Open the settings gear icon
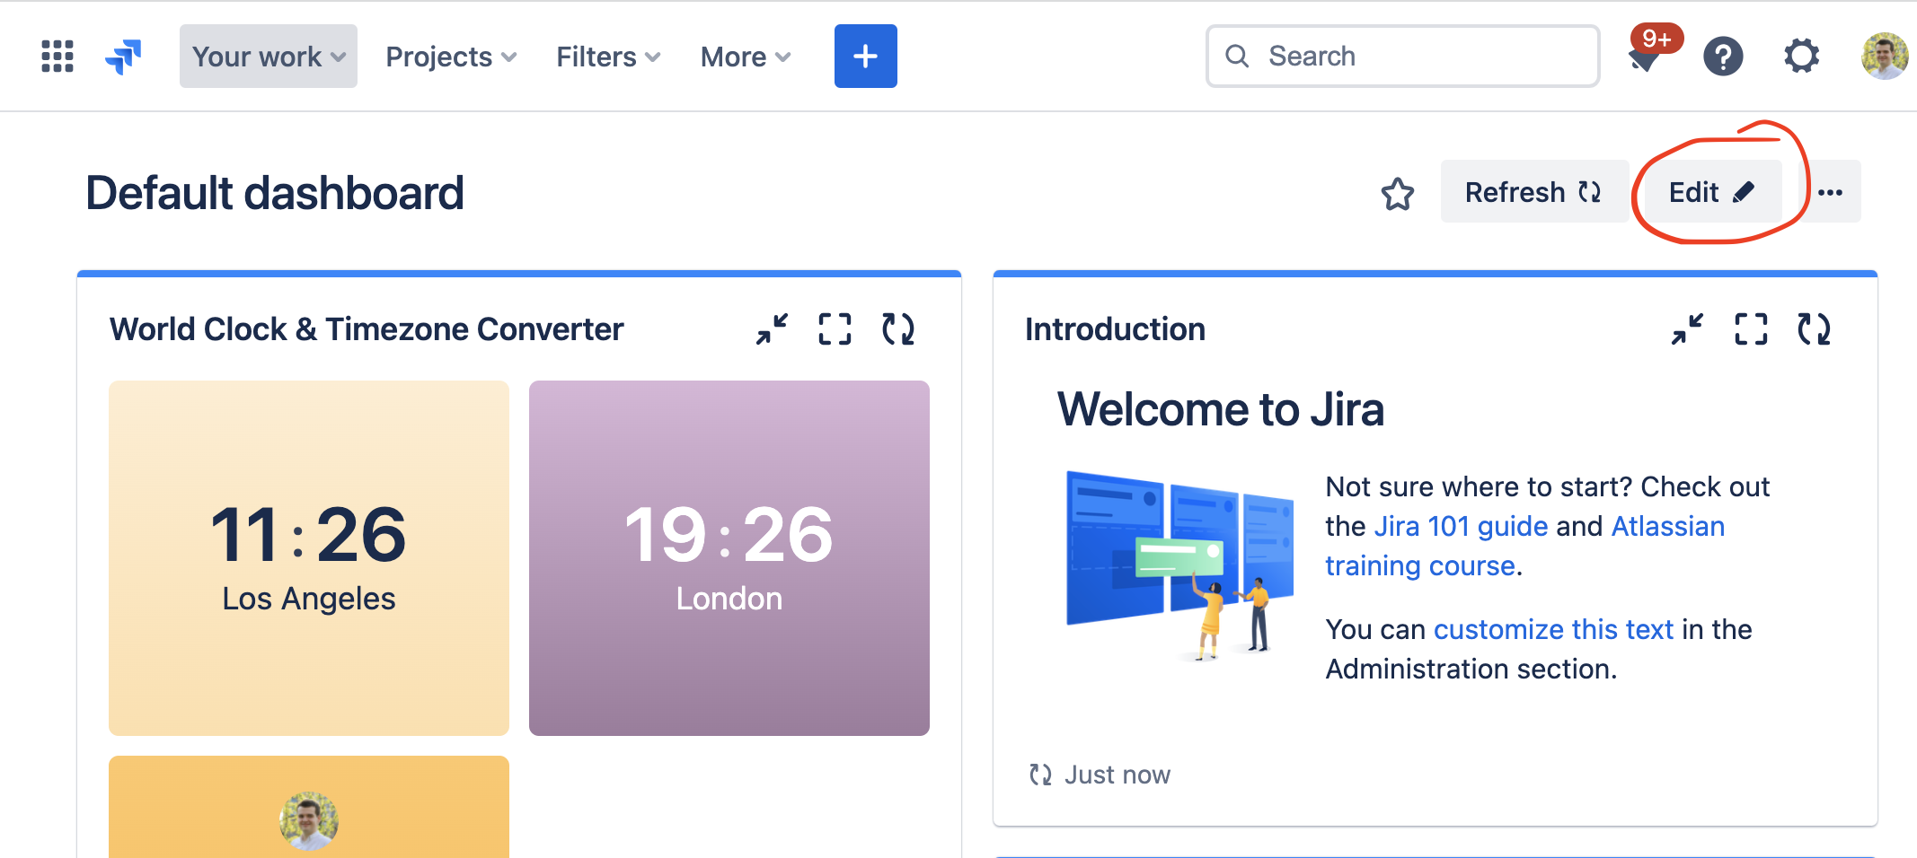Viewport: 1917px width, 858px height. click(x=1801, y=57)
